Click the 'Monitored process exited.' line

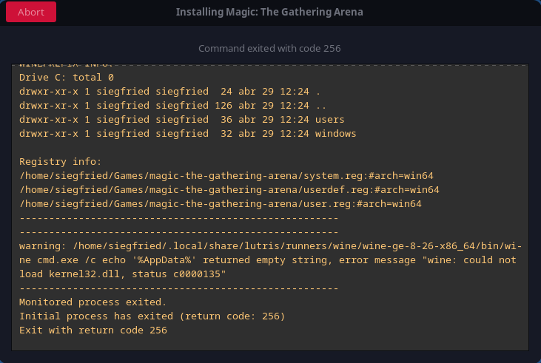[93, 302]
